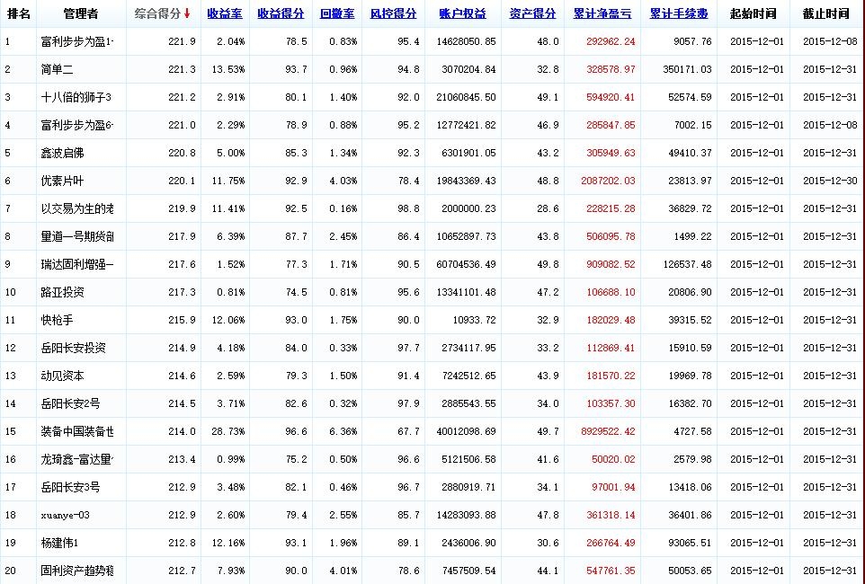This screenshot has height=584, width=865.
Task: Select the rank 1 manager 富利步步为盈1
Action: click(77, 41)
